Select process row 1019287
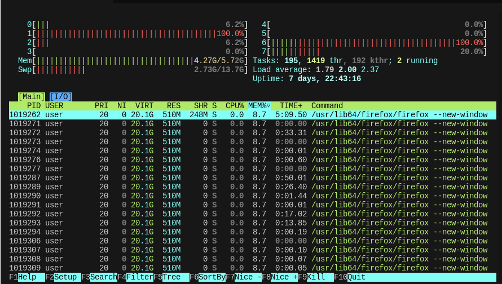This screenshot has width=502, height=284. tap(253, 178)
